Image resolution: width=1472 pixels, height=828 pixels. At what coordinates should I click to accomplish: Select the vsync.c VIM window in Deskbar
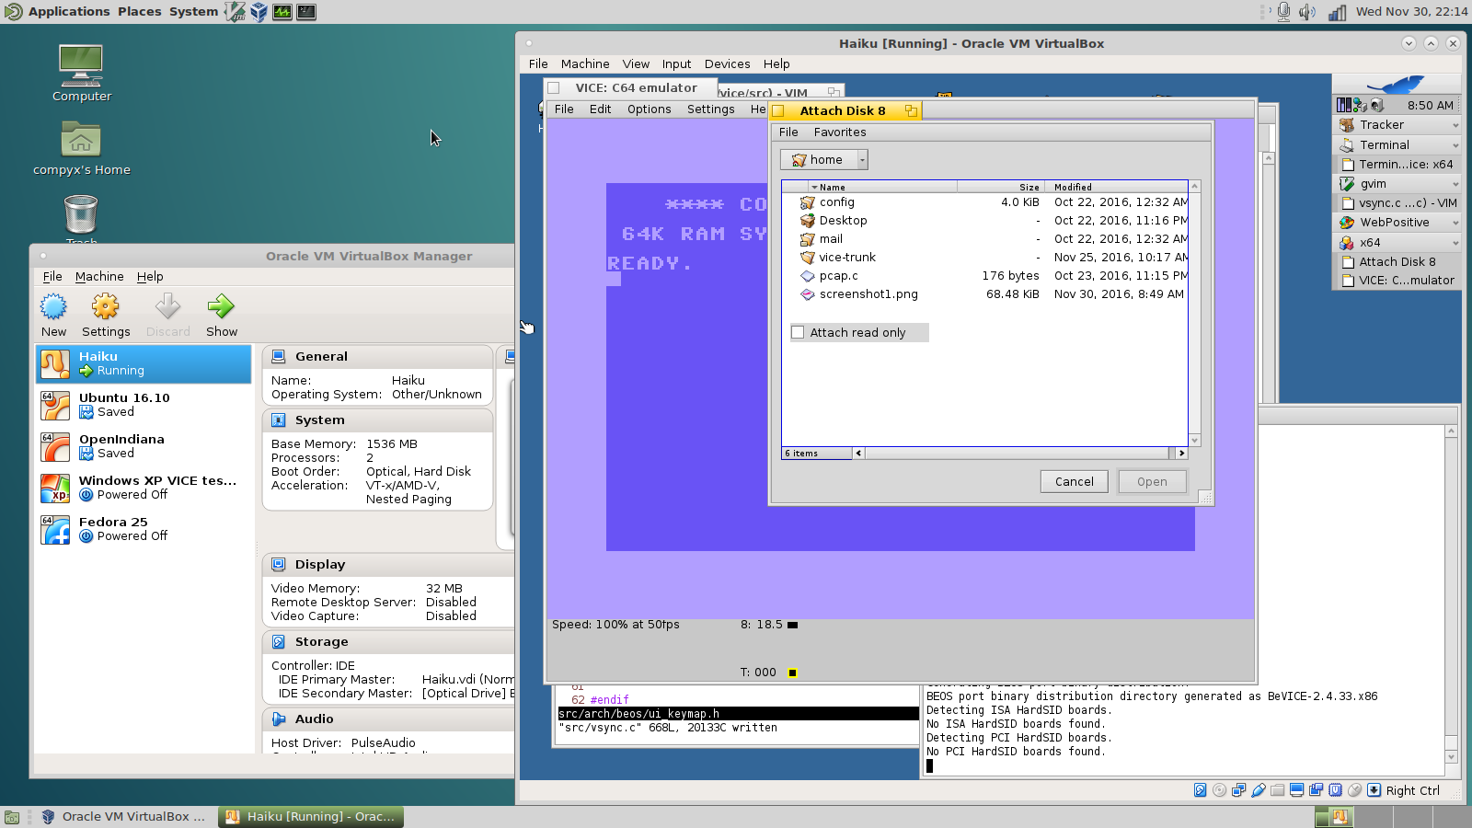tap(1397, 203)
